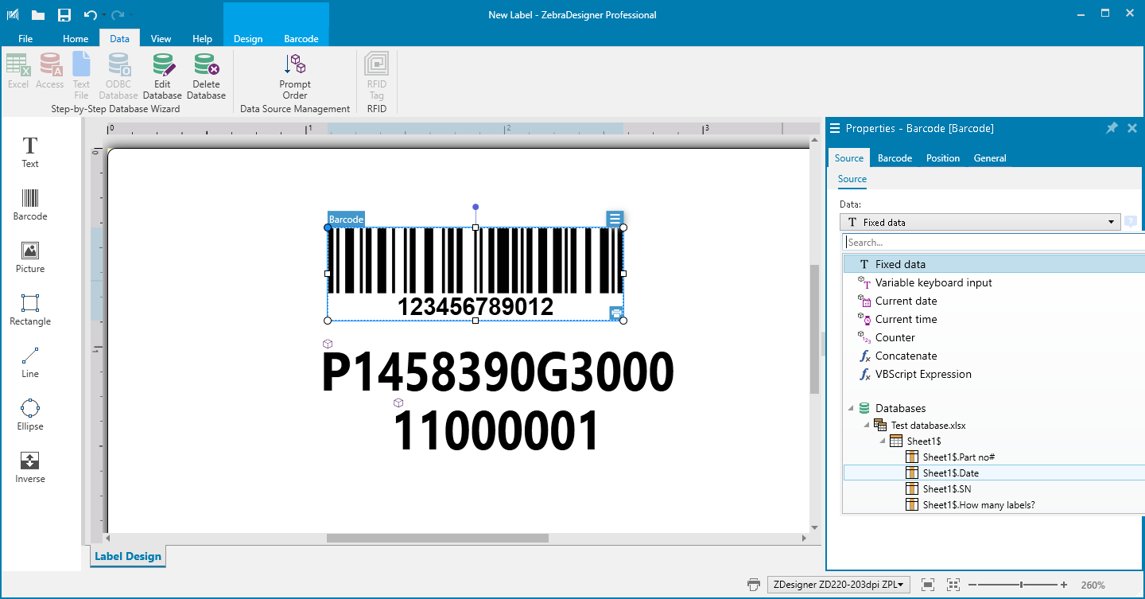Open Prompt Order settings
Screen dimensions: 1145x599
coord(295,76)
